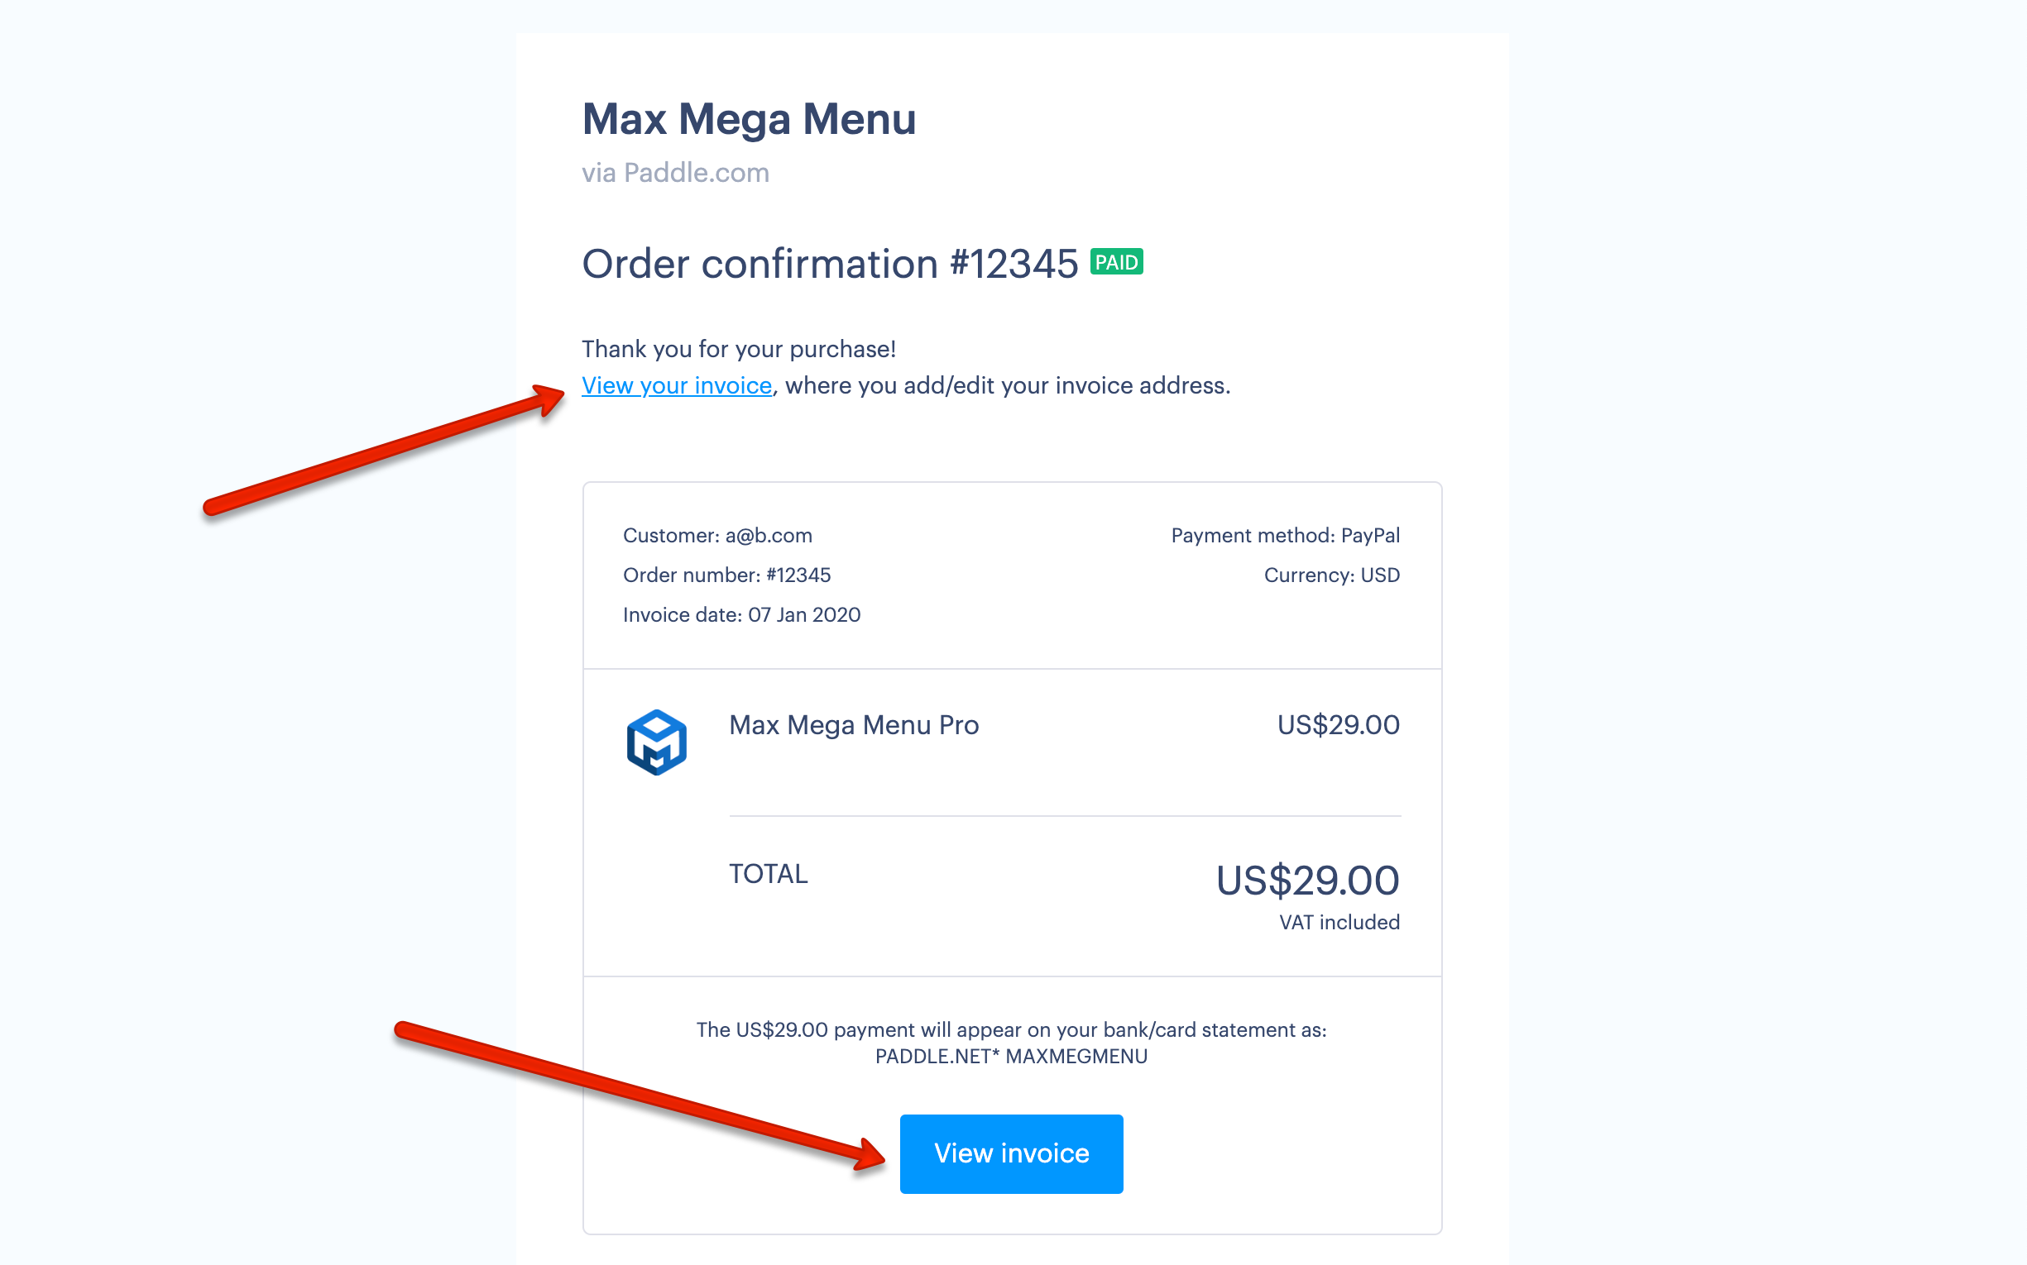Select the customer email a@b.com
Screen dimensions: 2027x1265
[769, 536]
